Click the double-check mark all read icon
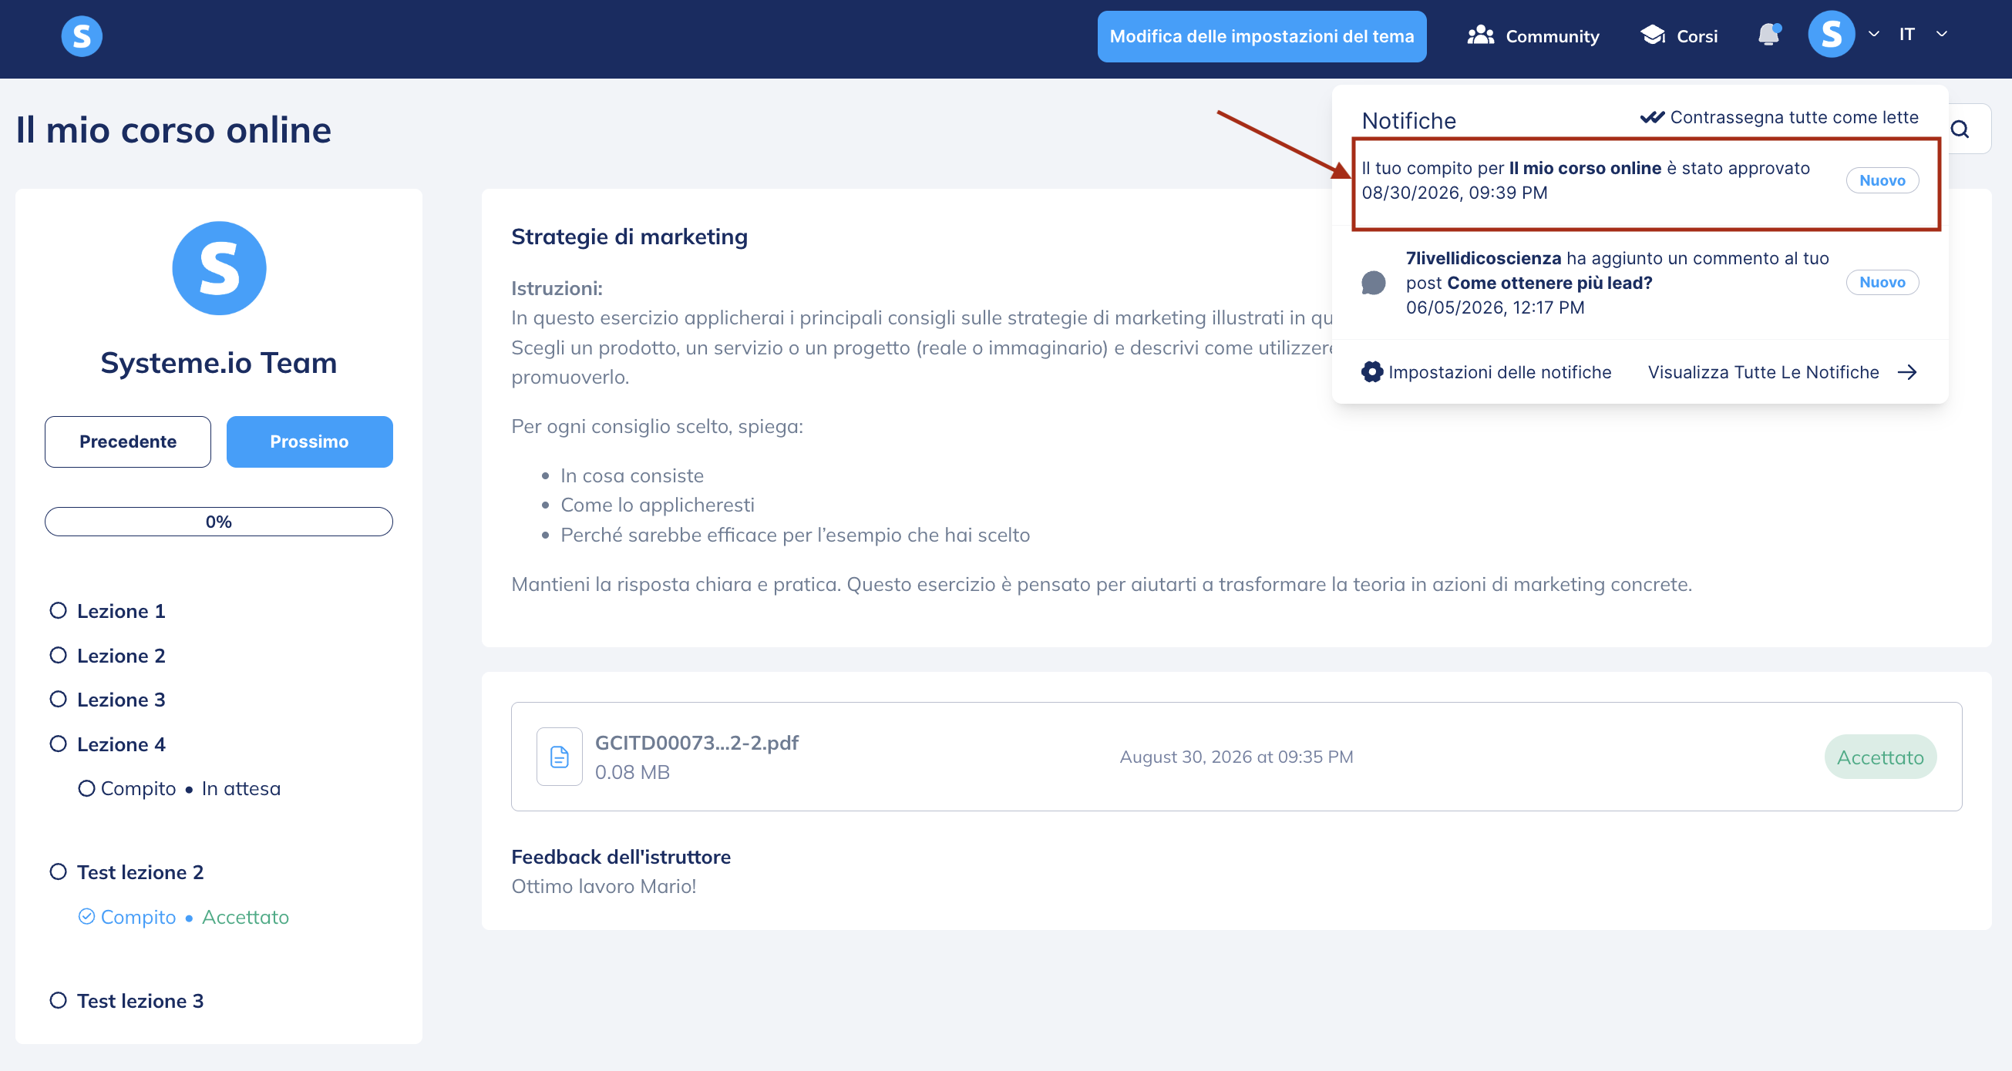 coord(1652,117)
